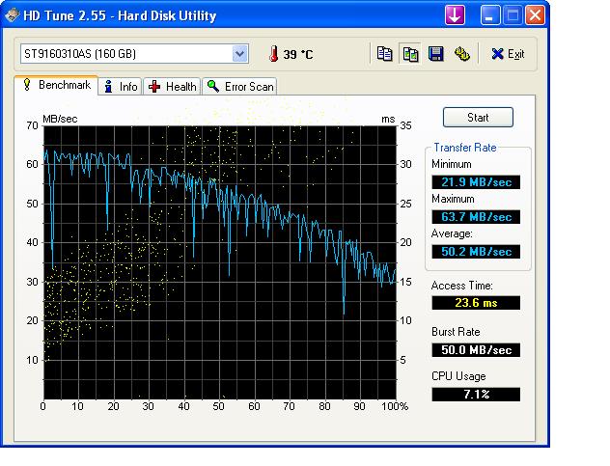The image size is (610, 466).
Task: Click the CPU usage 7.1% value
Action: 476,394
